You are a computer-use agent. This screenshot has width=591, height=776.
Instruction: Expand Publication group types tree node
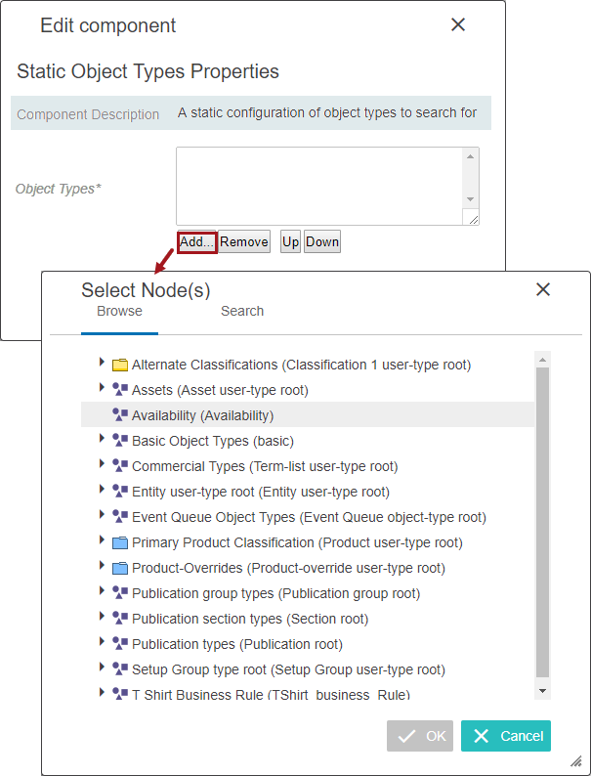(102, 592)
